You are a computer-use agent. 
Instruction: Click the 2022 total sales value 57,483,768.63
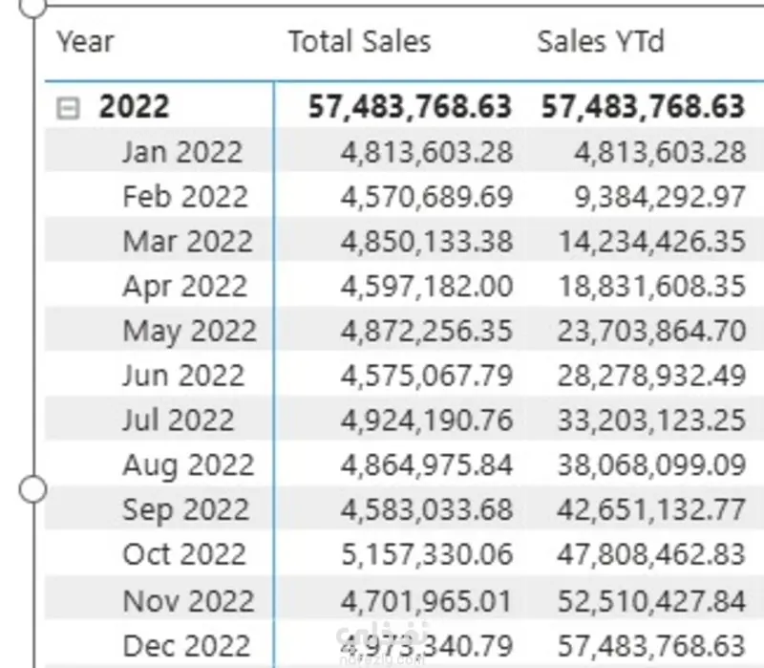[x=410, y=107]
